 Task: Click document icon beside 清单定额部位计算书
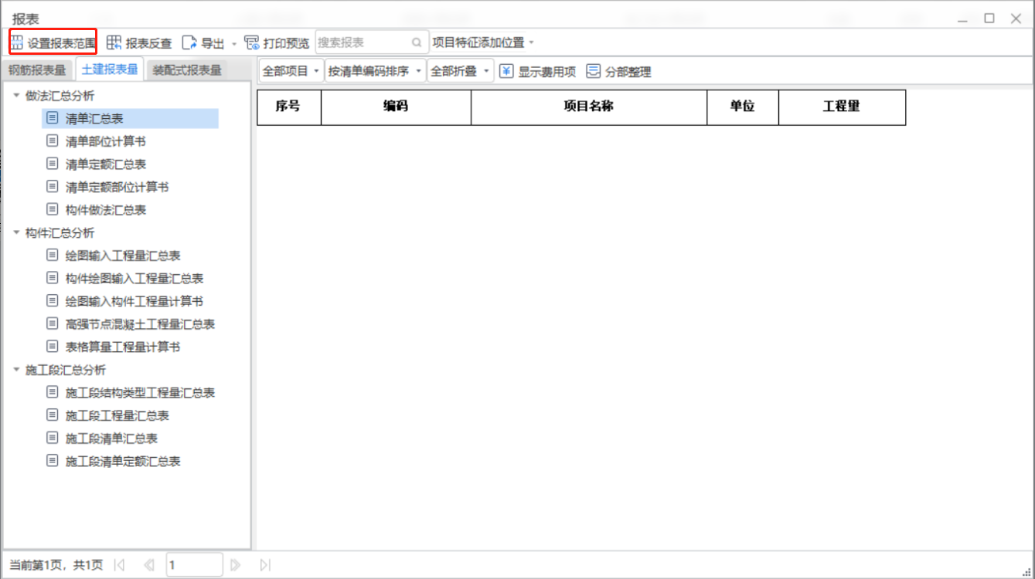53,186
